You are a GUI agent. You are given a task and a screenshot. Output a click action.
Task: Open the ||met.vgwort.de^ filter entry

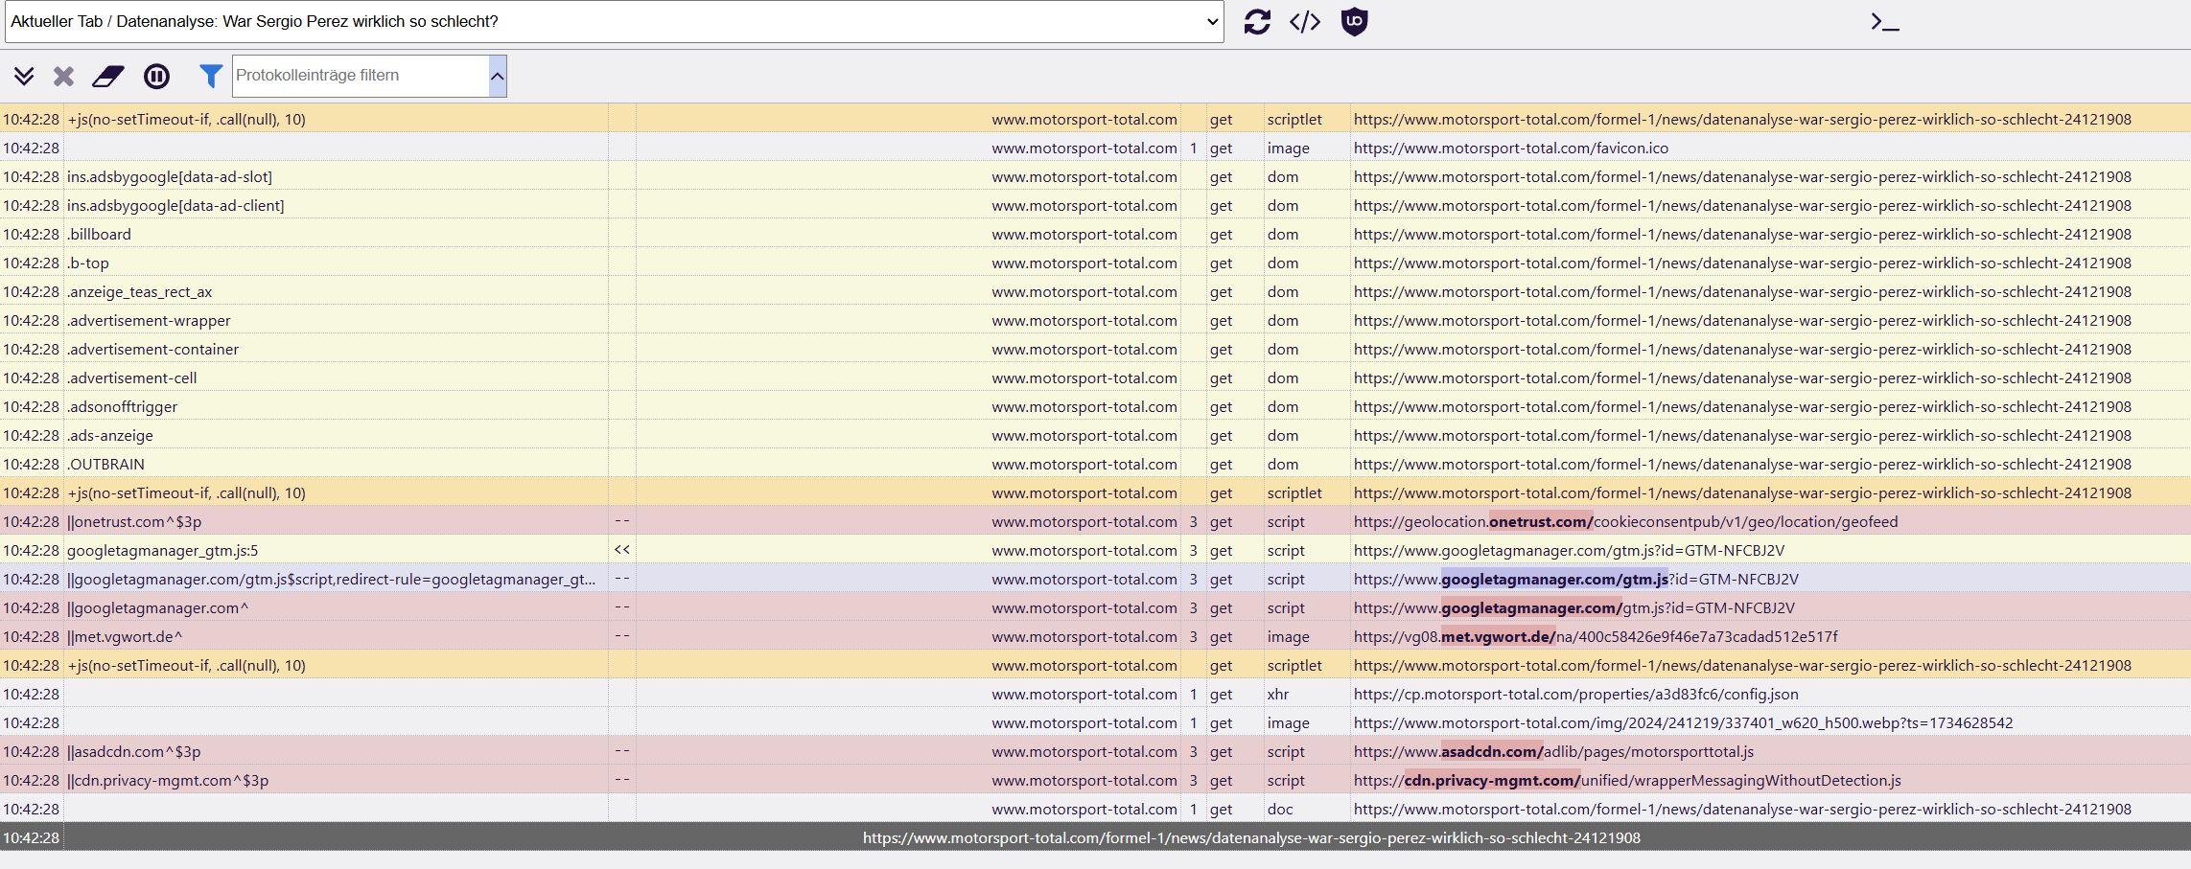point(125,636)
